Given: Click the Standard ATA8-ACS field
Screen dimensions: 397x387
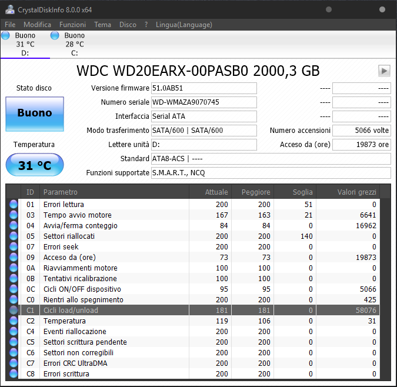Looking at the screenshot, I should [271, 159].
